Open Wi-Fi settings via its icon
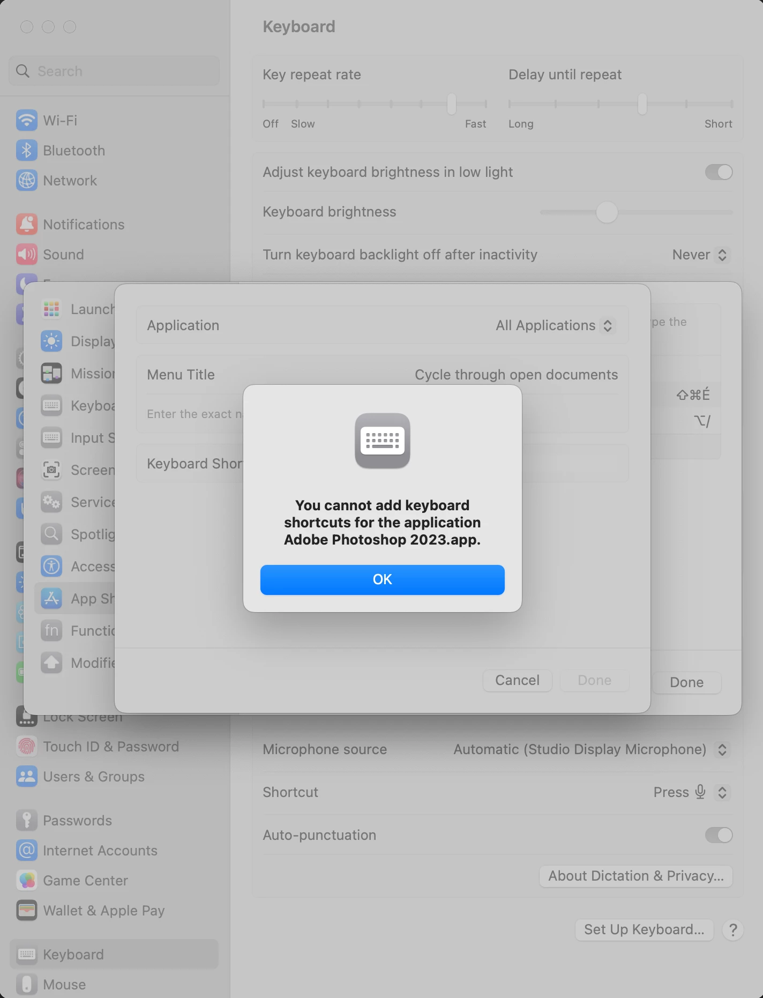763x998 pixels. click(27, 121)
